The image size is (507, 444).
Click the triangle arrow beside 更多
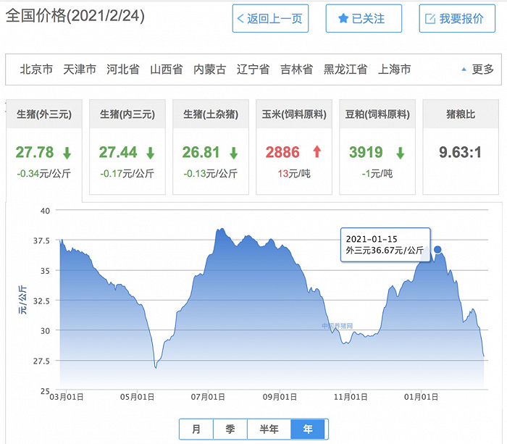pyautogui.click(x=464, y=70)
